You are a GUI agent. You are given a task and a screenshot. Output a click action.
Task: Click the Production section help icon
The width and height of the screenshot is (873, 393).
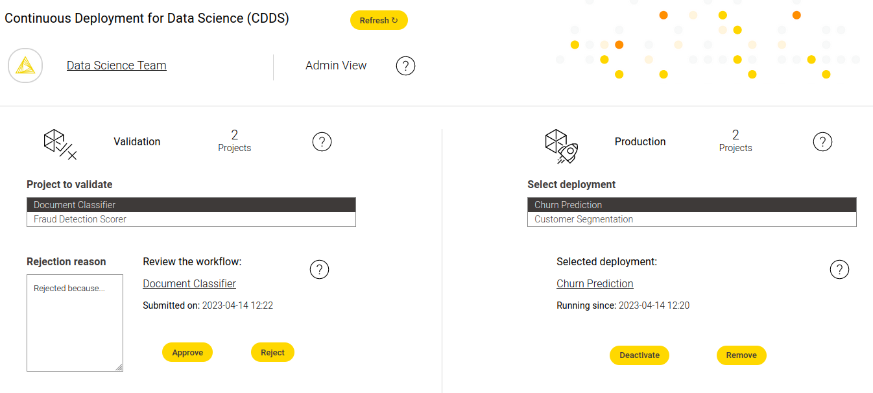[x=822, y=141]
